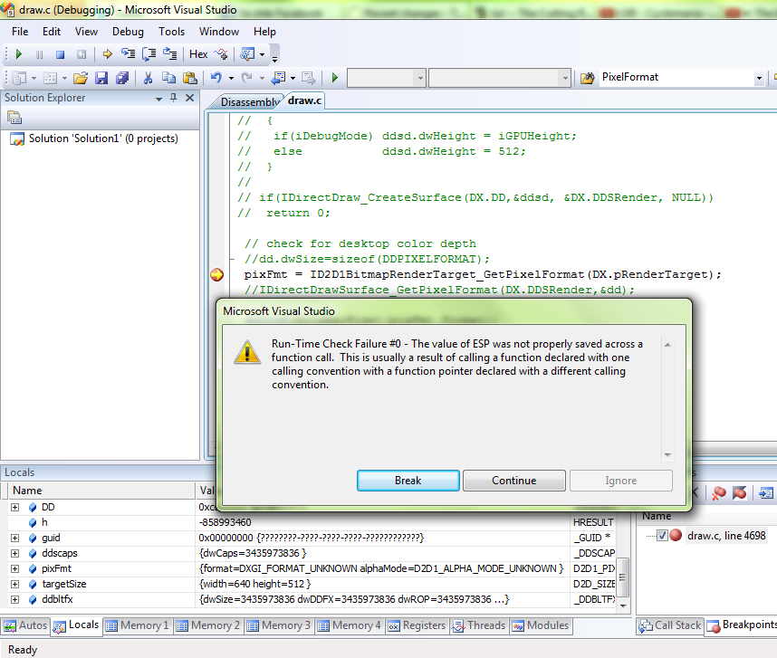Click the Stop Debugging square icon
This screenshot has height=658, width=777.
tap(60, 54)
